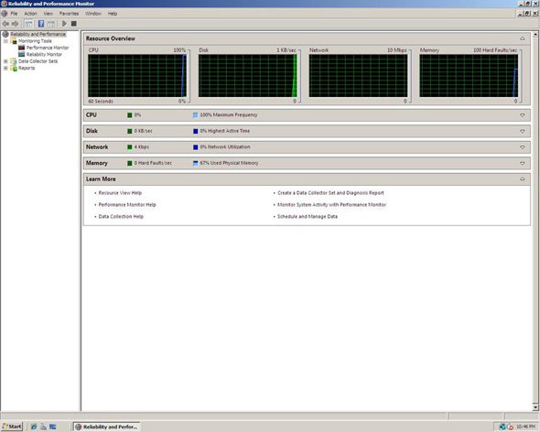Expand the Data Collector Sets node
The height and width of the screenshot is (432, 540).
5,61
